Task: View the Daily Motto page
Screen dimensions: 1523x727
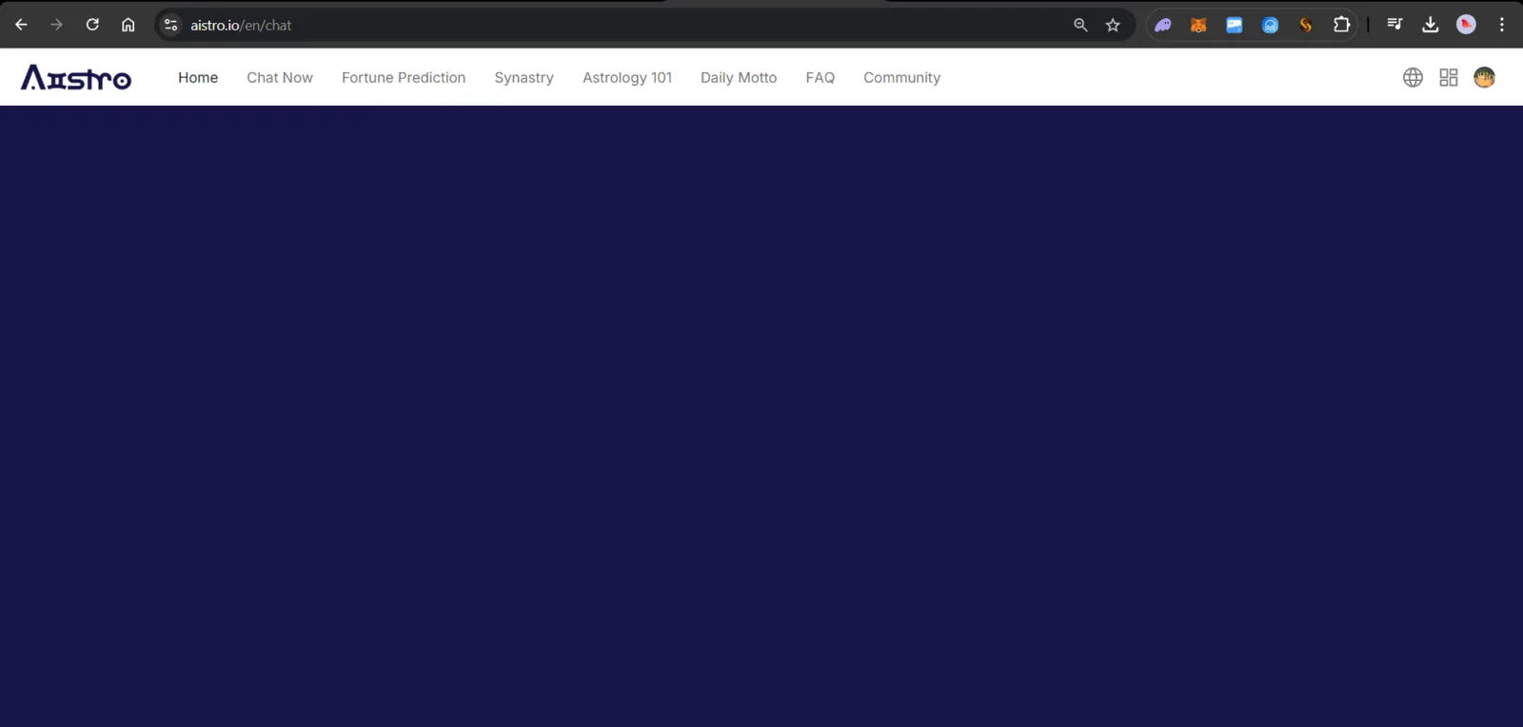Action: point(739,77)
